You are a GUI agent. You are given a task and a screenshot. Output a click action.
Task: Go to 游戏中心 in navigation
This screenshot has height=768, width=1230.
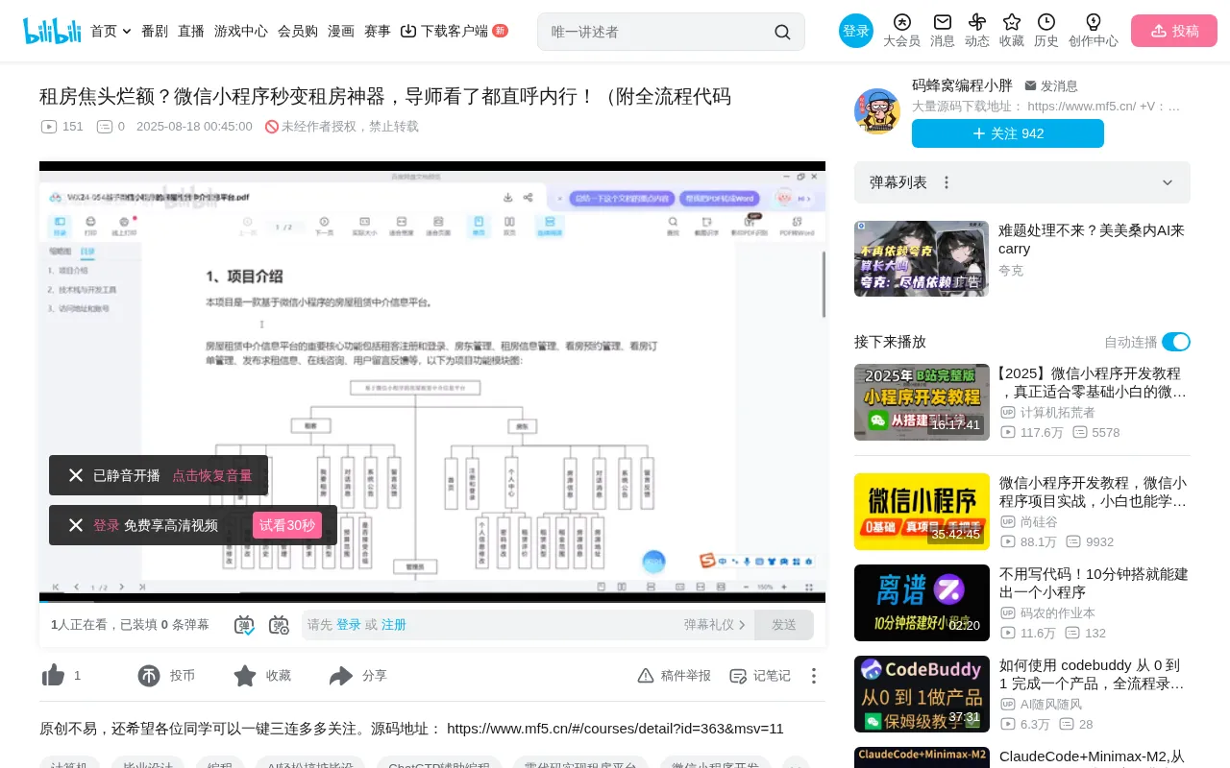(x=241, y=31)
